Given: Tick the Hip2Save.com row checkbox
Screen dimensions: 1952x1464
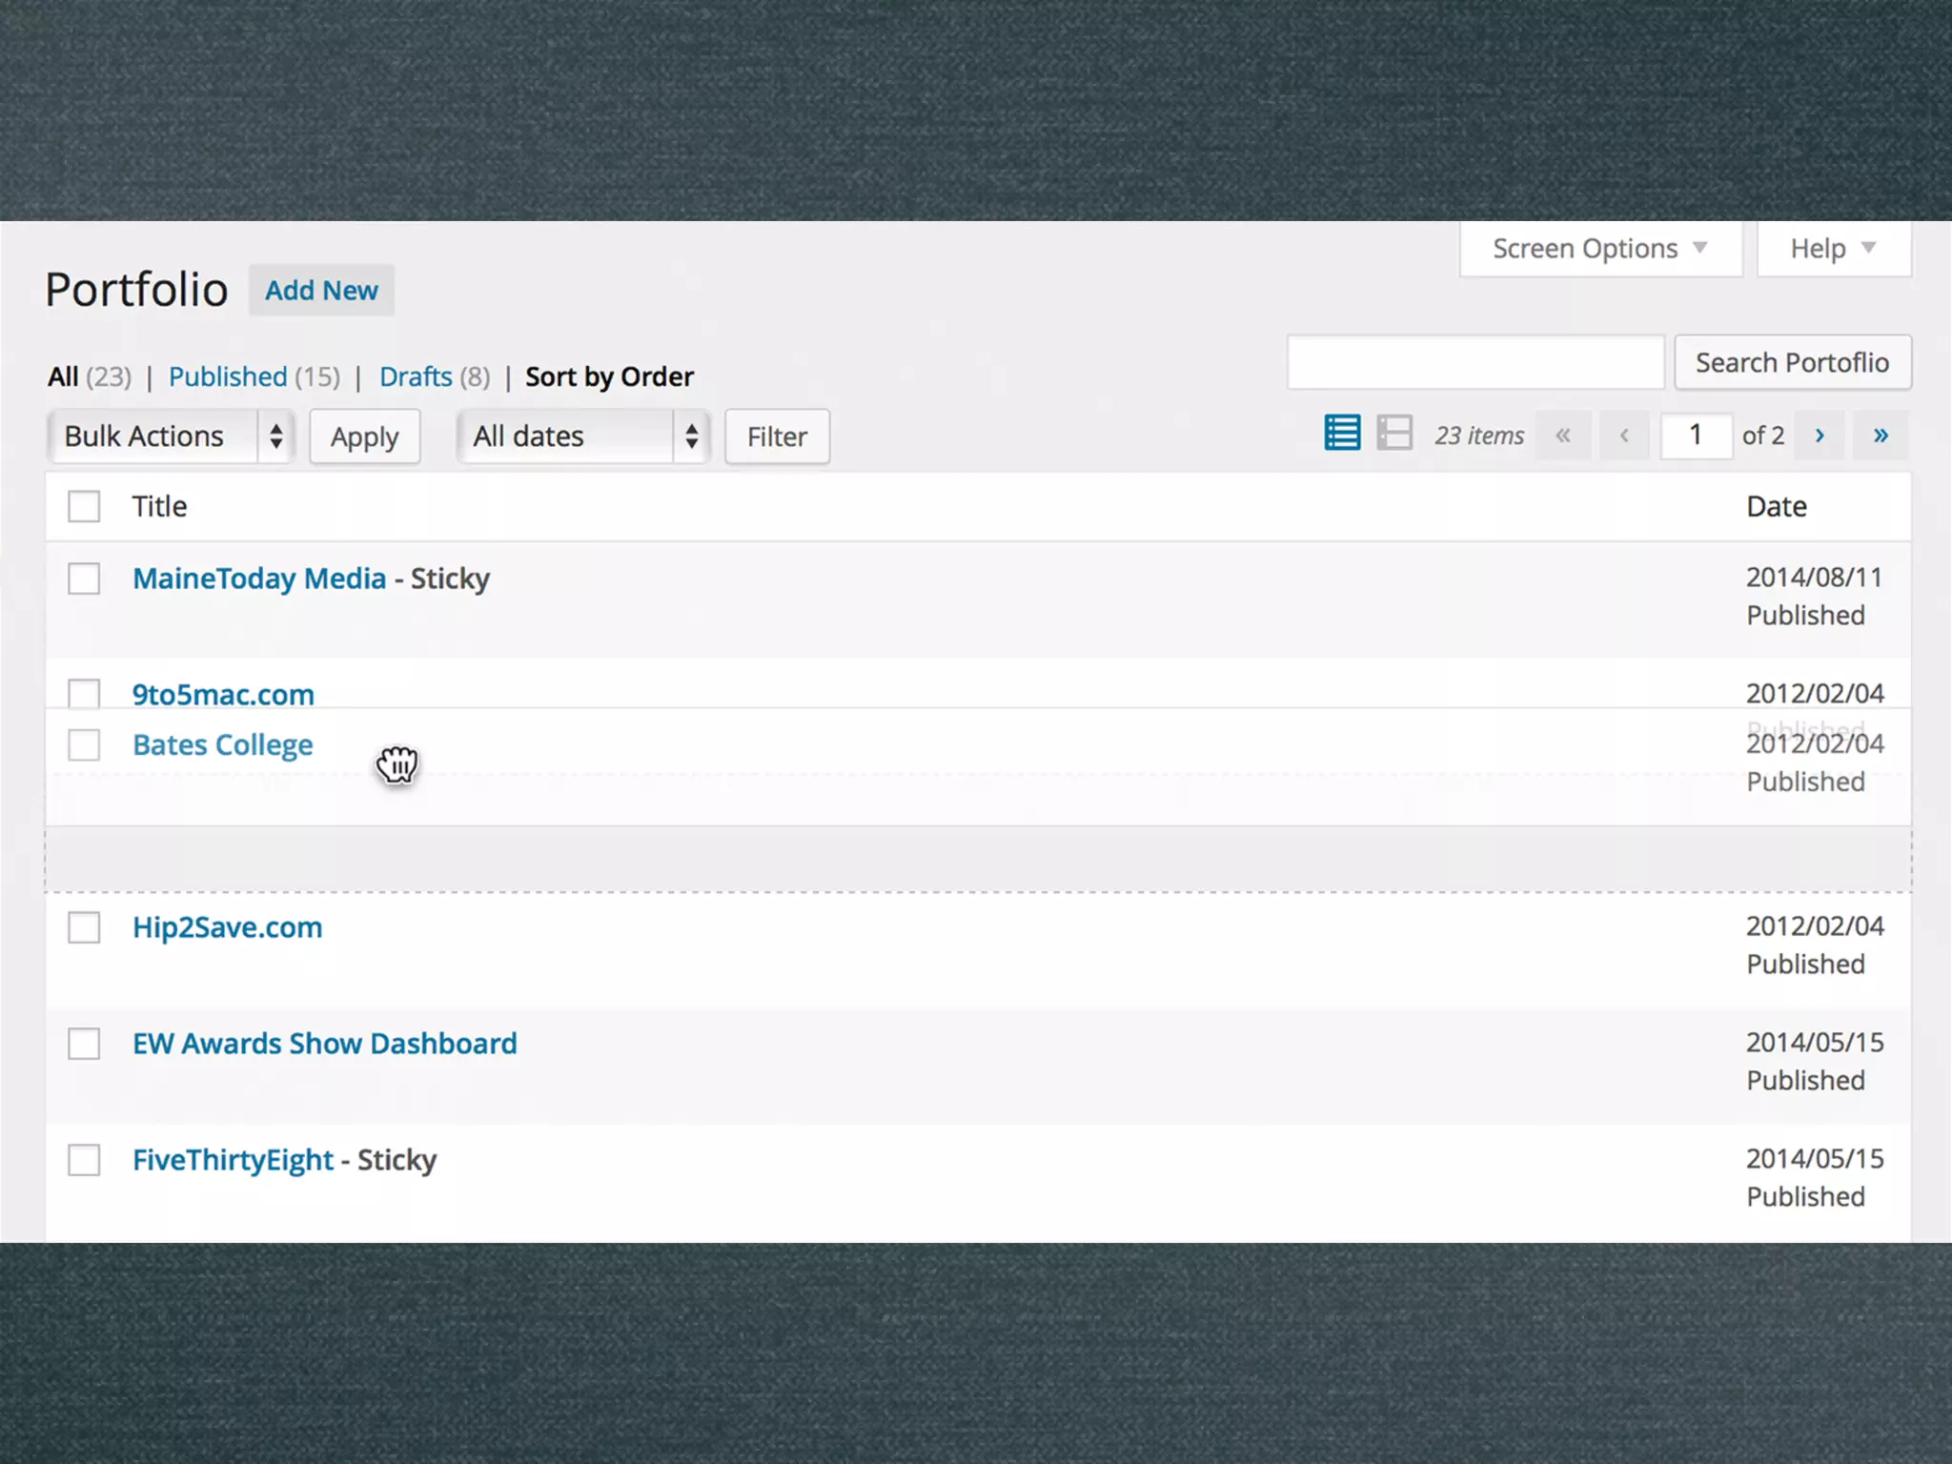Looking at the screenshot, I should [84, 927].
